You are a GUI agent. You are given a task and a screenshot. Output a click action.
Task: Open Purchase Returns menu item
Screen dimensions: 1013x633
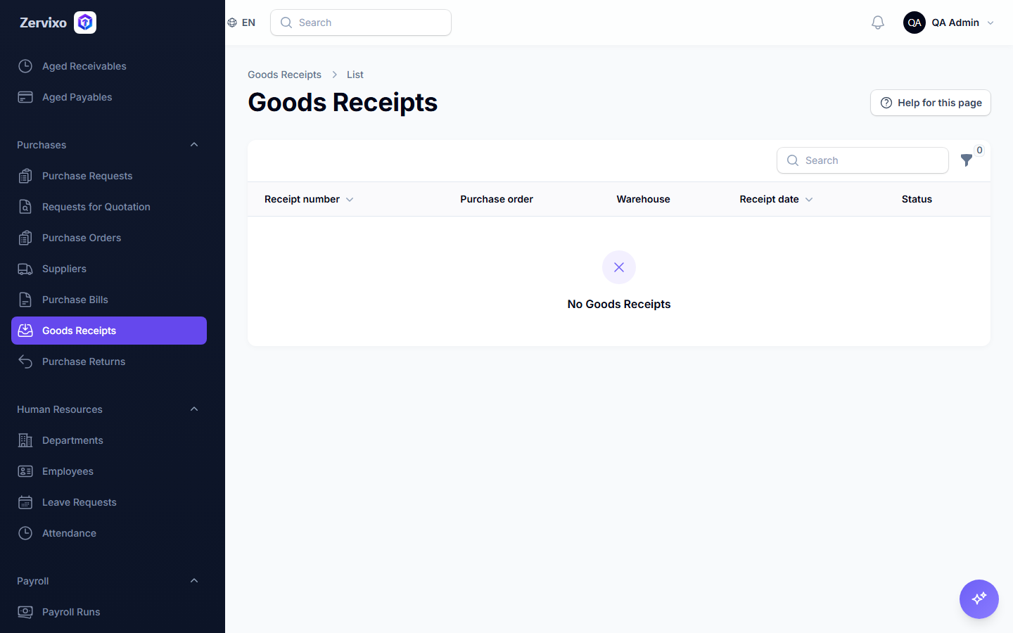click(x=109, y=362)
